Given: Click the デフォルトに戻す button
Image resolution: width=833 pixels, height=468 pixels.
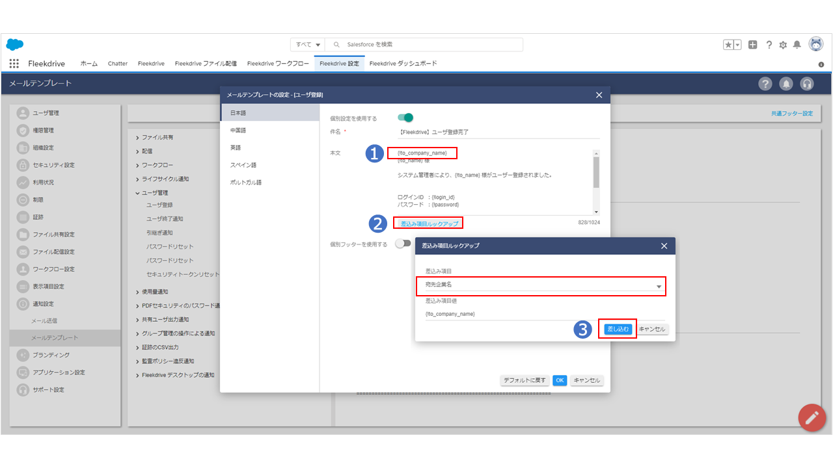Looking at the screenshot, I should click(525, 380).
